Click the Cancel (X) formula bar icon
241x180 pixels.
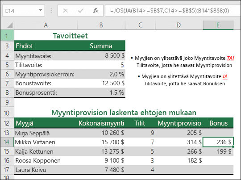click(x=66, y=11)
